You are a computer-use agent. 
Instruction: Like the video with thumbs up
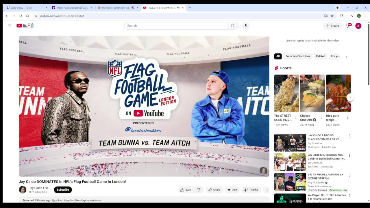(x=186, y=190)
